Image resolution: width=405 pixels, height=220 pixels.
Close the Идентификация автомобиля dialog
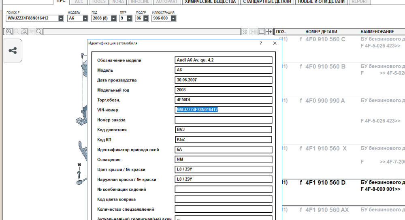coord(275,43)
